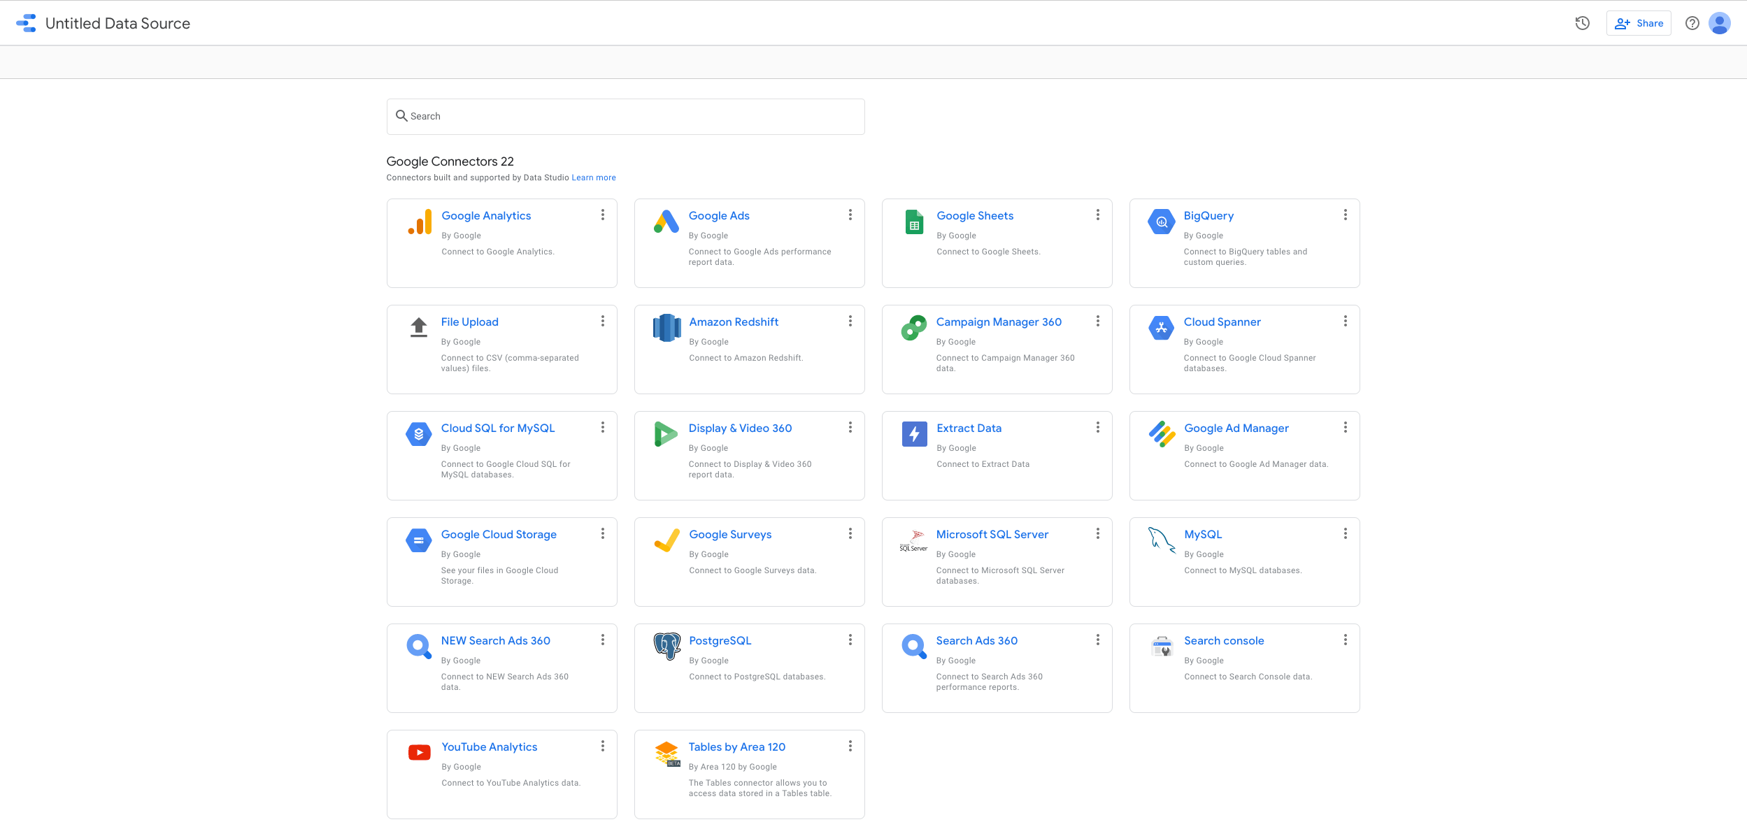1747x836 pixels.
Task: Click the Share button
Action: (1639, 23)
